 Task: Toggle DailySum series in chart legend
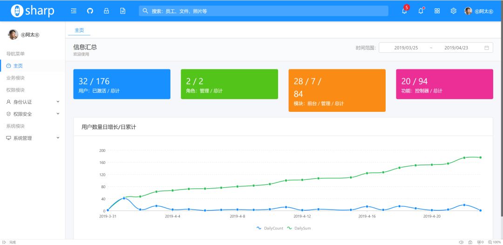[x=299, y=228]
